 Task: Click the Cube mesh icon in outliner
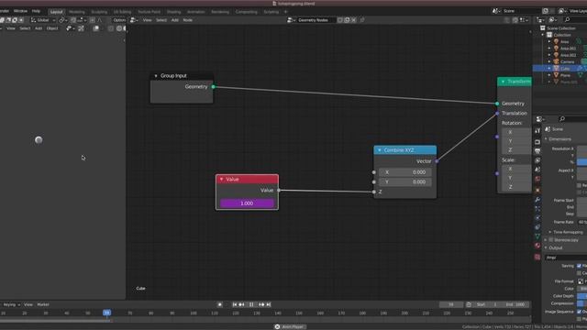(x=557, y=69)
